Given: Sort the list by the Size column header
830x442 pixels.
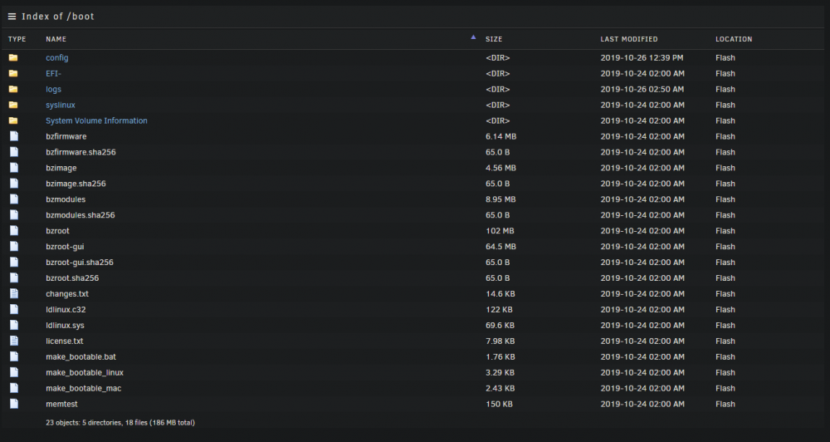Looking at the screenshot, I should pos(494,39).
